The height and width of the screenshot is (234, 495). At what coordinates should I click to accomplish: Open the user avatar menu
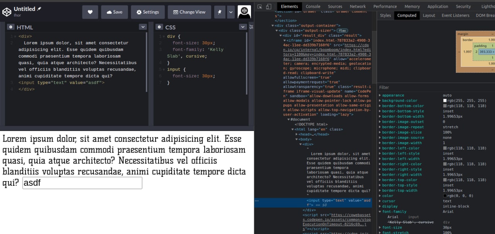(244, 12)
